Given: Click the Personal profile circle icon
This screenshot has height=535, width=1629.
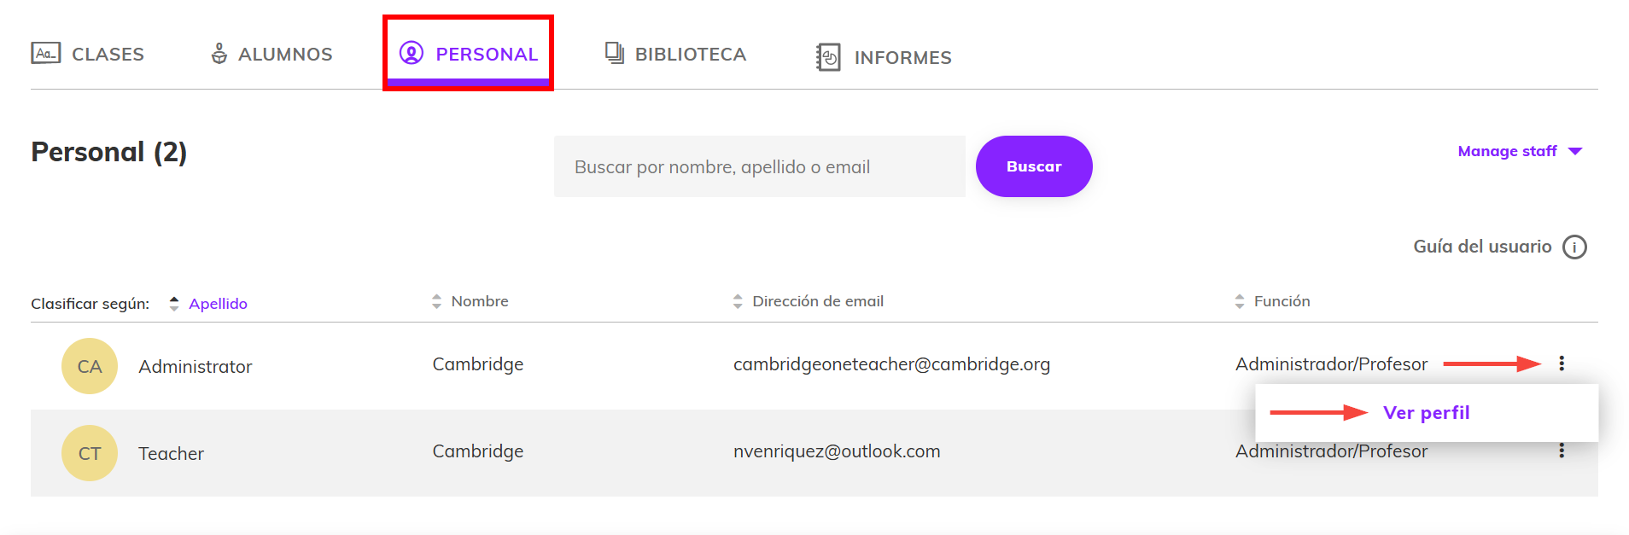Looking at the screenshot, I should pyautogui.click(x=412, y=53).
